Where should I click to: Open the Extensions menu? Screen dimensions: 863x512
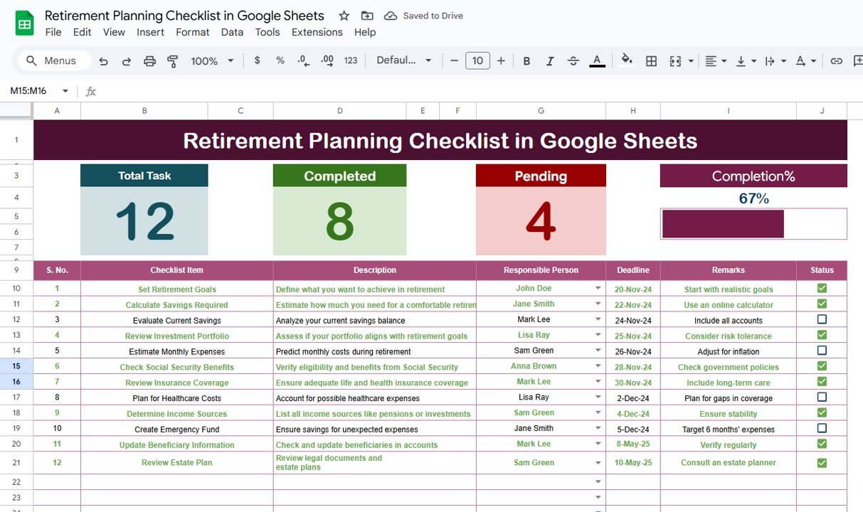click(317, 32)
